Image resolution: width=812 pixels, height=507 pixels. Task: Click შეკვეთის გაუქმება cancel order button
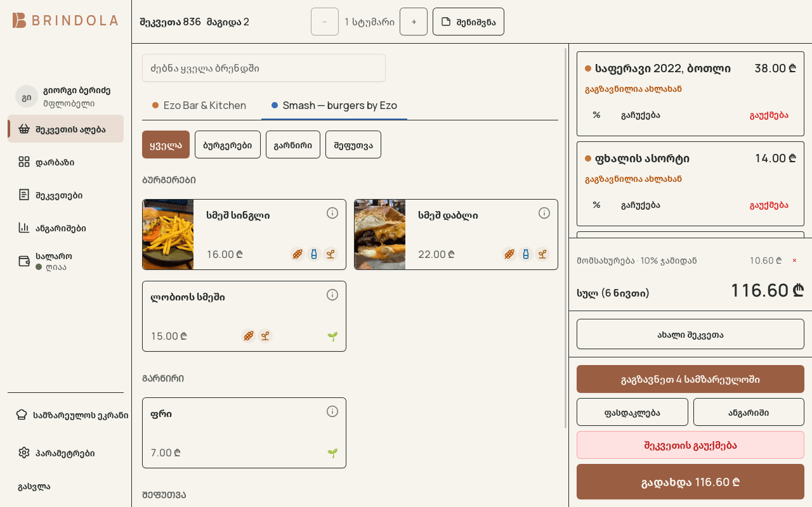click(690, 445)
